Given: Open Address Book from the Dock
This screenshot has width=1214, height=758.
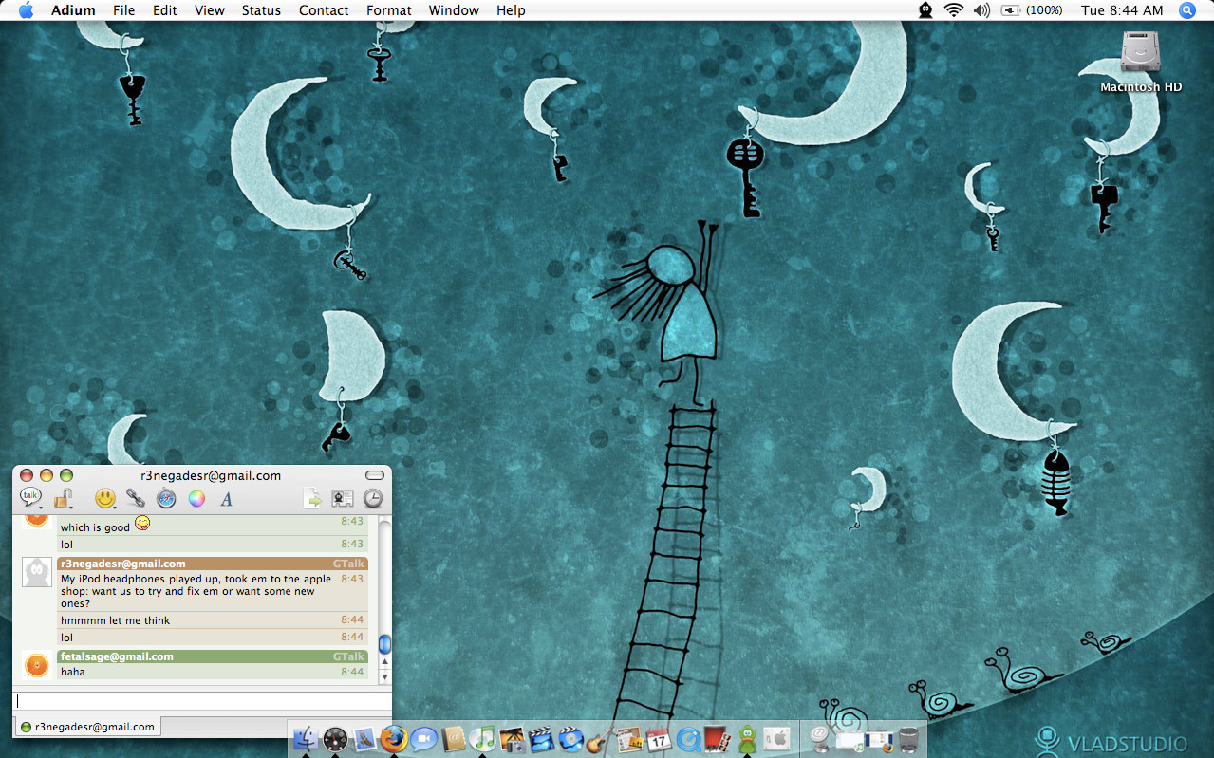Looking at the screenshot, I should 453,739.
